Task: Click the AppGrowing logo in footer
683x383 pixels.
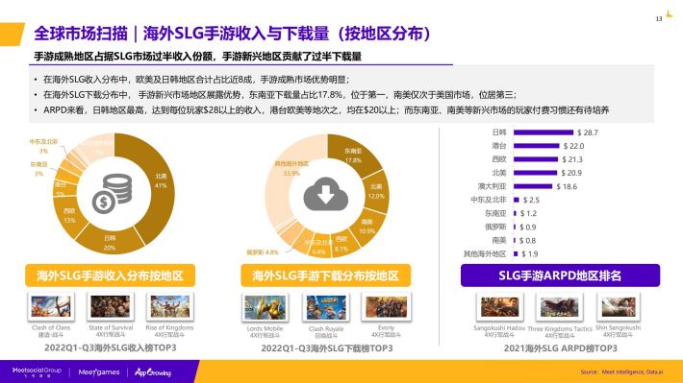Action: (153, 372)
